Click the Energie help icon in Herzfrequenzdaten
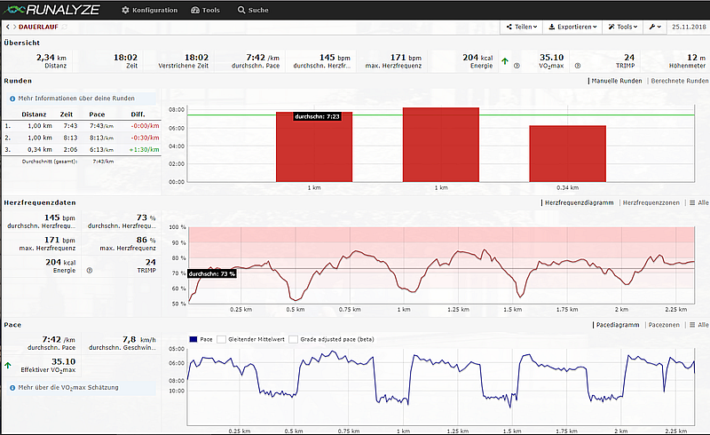Image resolution: width=710 pixels, height=435 pixels. pos(89,271)
